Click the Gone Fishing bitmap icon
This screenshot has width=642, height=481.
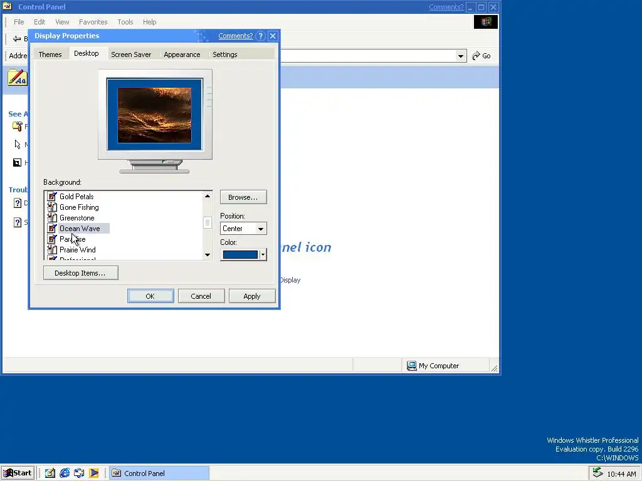click(52, 207)
